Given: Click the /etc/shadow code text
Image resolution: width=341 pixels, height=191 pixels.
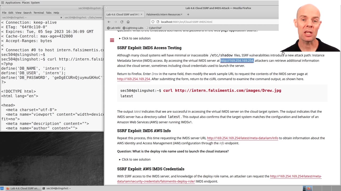Looking at the screenshot, I should pos(221,55).
